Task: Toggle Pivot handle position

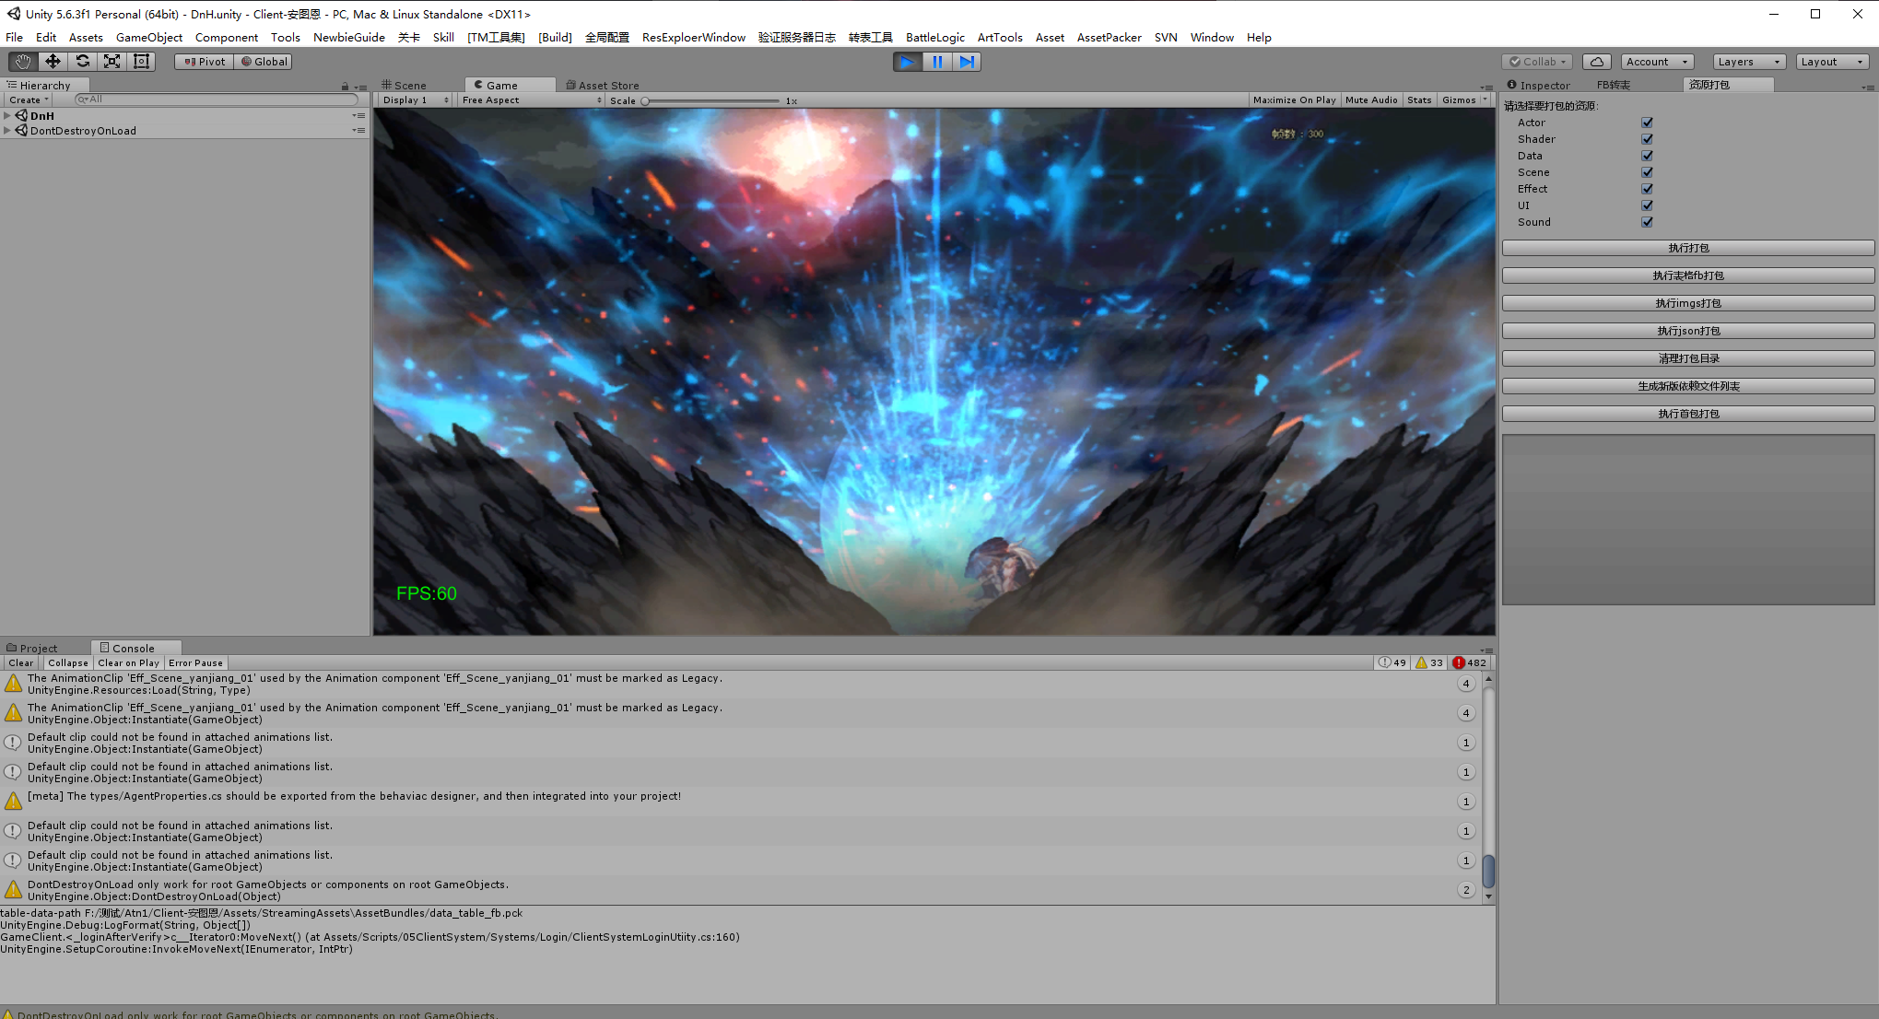Action: coord(205,62)
